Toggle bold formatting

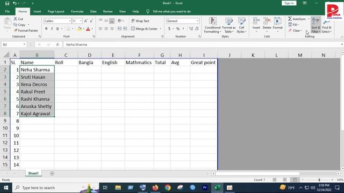click(x=46, y=28)
